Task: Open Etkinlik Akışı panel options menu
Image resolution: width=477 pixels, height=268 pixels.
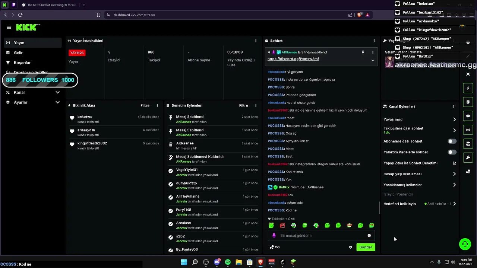Action: [157, 106]
